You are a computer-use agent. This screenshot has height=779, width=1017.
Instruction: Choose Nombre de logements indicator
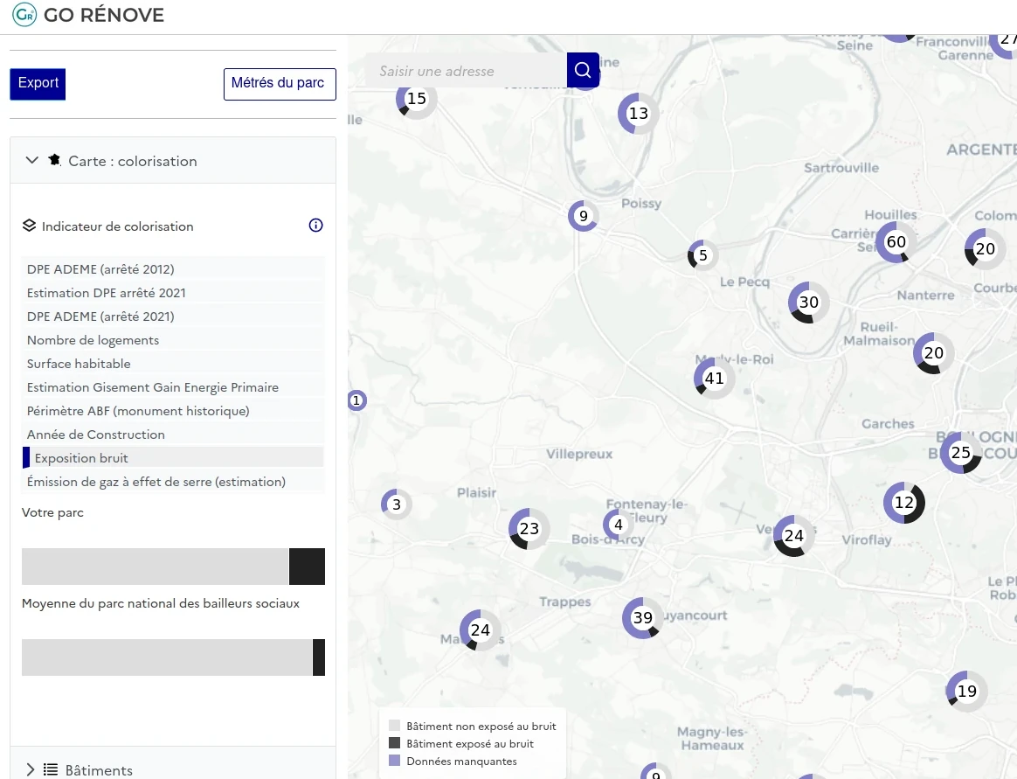93,340
